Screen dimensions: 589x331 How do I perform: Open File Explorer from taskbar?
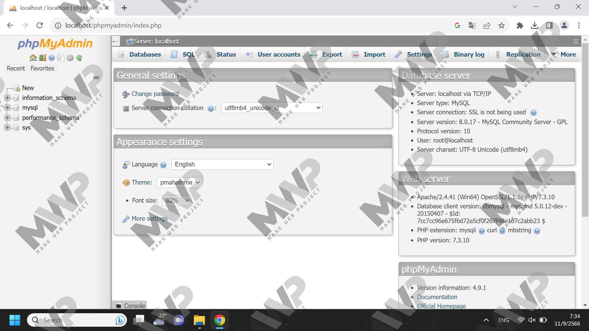click(x=199, y=320)
